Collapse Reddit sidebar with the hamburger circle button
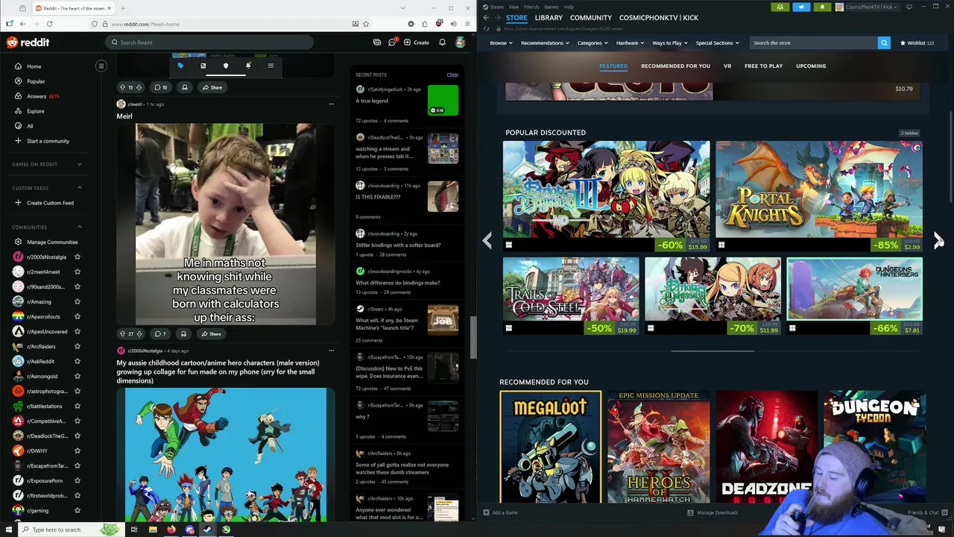The image size is (954, 537). [101, 66]
